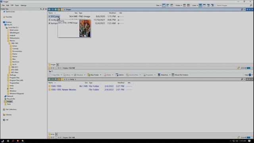Image resolution: width=254 pixels, height=143 pixels.
Task: Select Recycle Bin in folder tree
Action: (x=11, y=99)
